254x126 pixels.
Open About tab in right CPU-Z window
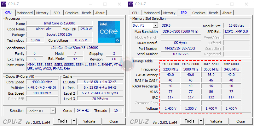pyautogui.click(x=227, y=13)
